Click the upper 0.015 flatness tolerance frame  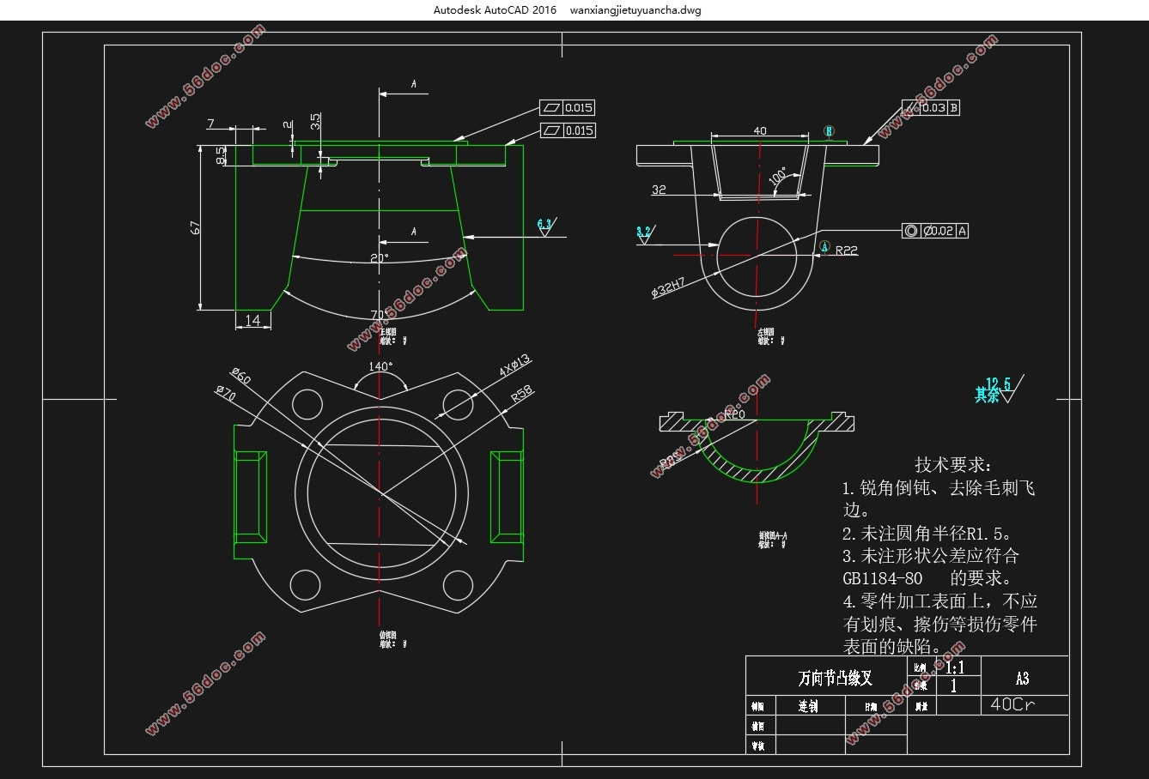coord(567,108)
